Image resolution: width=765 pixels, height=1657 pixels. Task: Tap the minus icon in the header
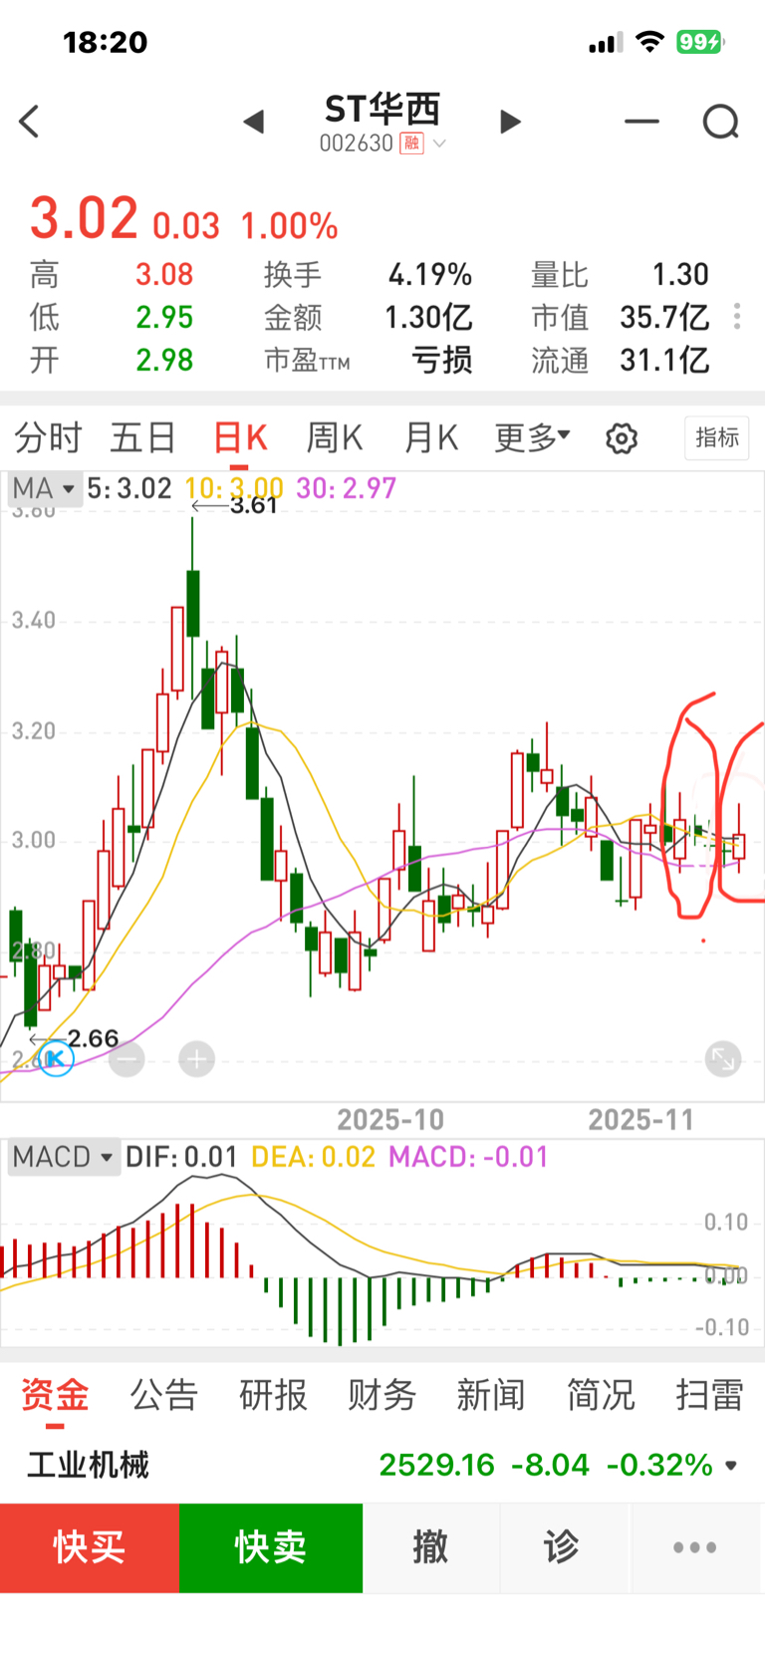pos(641,122)
